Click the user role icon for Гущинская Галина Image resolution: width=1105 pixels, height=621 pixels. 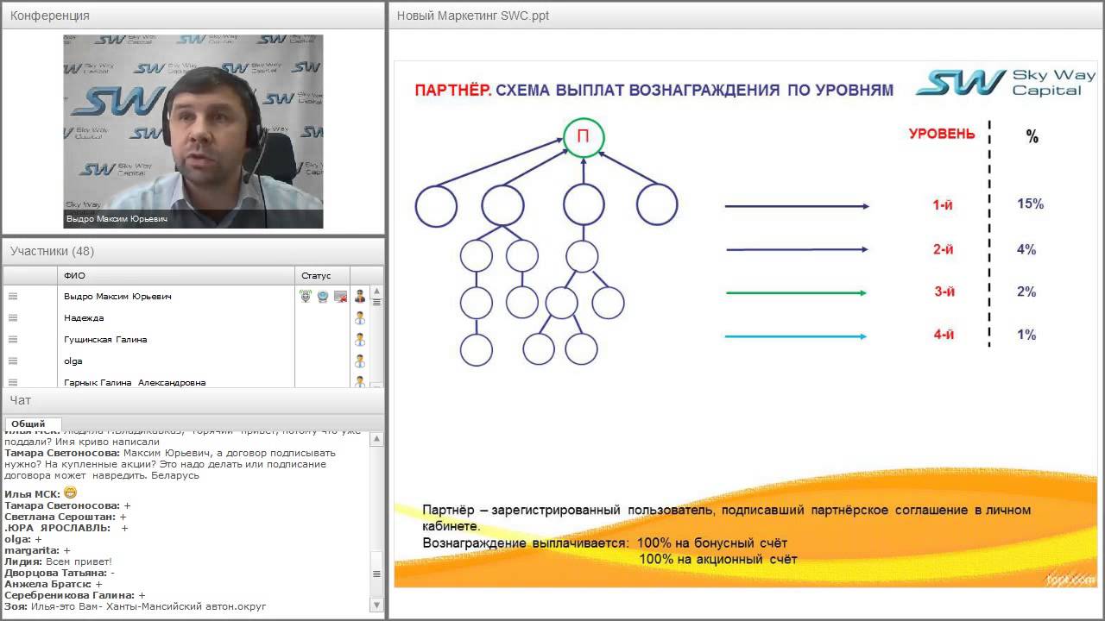coord(360,339)
